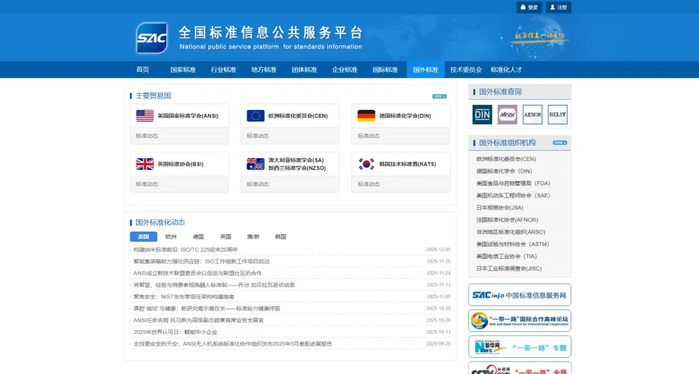The image size is (699, 374).
Task: Open 美国试验与材料协会 (ASTM) link
Action: pos(513,244)
